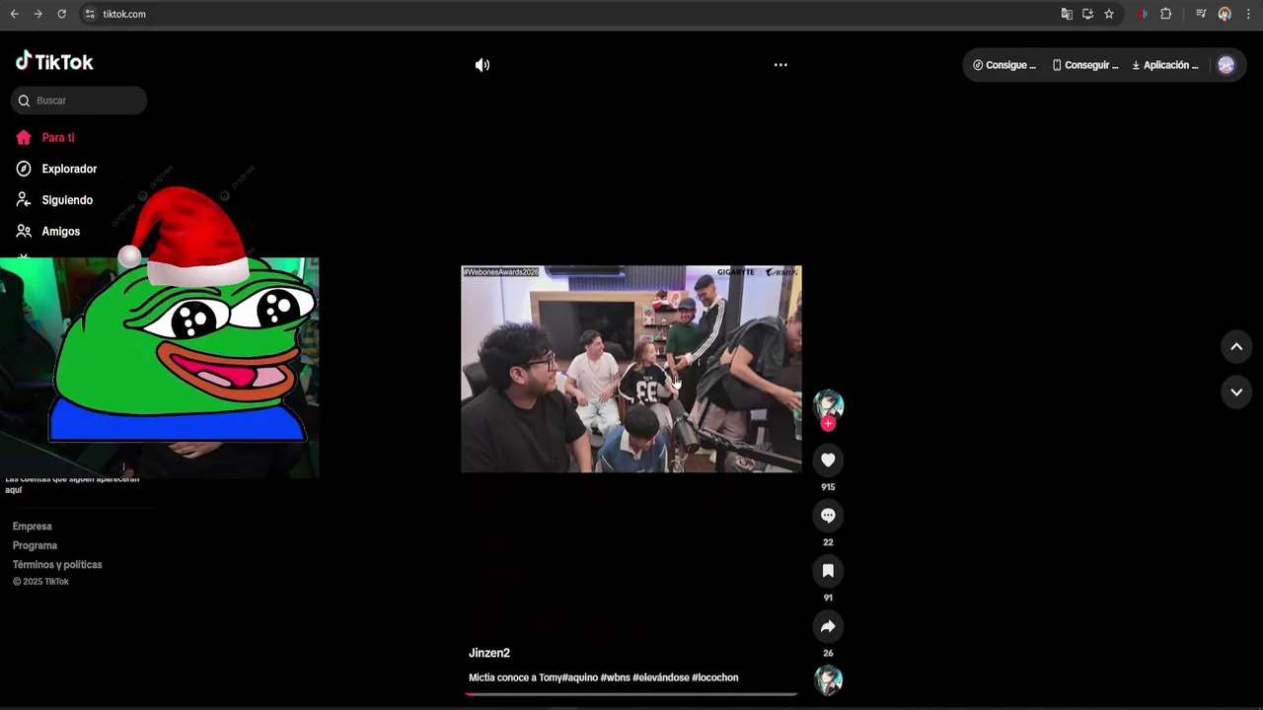Click the browser forward arrow
Viewport: 1263px width, 710px height.
click(x=37, y=14)
